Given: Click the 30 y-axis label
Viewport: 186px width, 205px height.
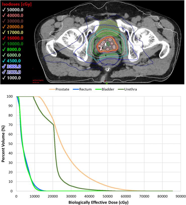Looking at the screenshot, I should (x=11, y=163).
